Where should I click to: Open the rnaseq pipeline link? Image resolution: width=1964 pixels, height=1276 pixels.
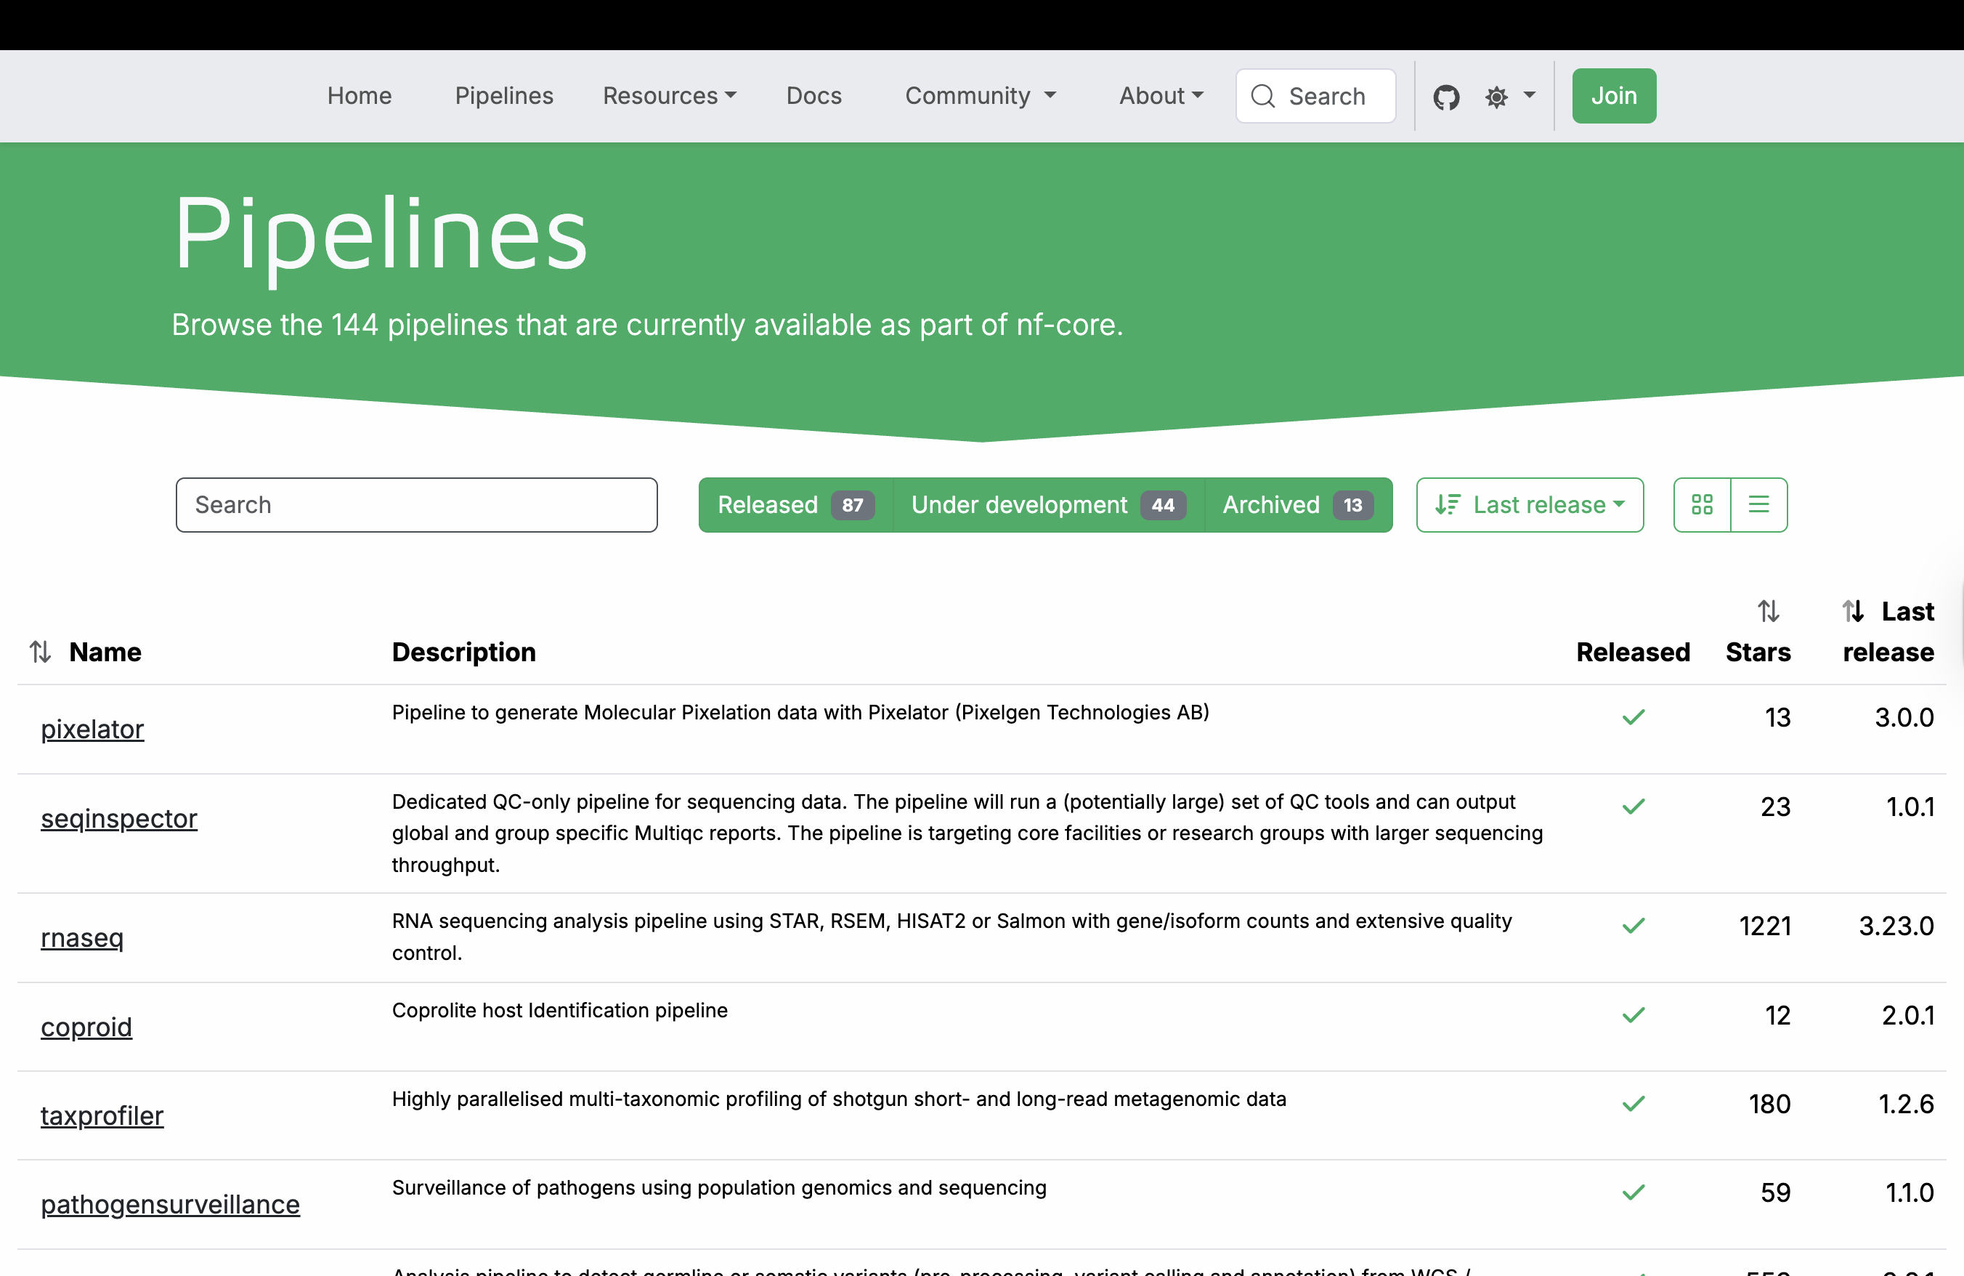click(81, 937)
